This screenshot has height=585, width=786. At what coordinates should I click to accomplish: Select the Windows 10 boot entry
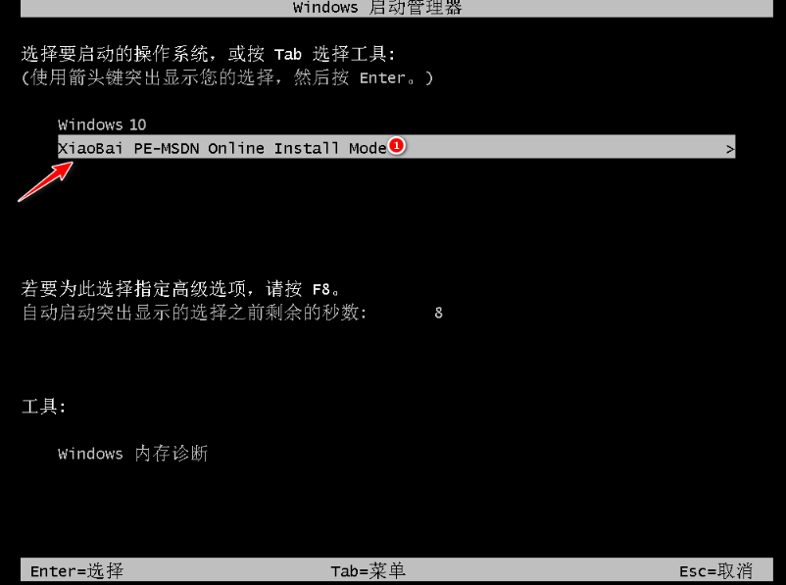click(x=102, y=124)
